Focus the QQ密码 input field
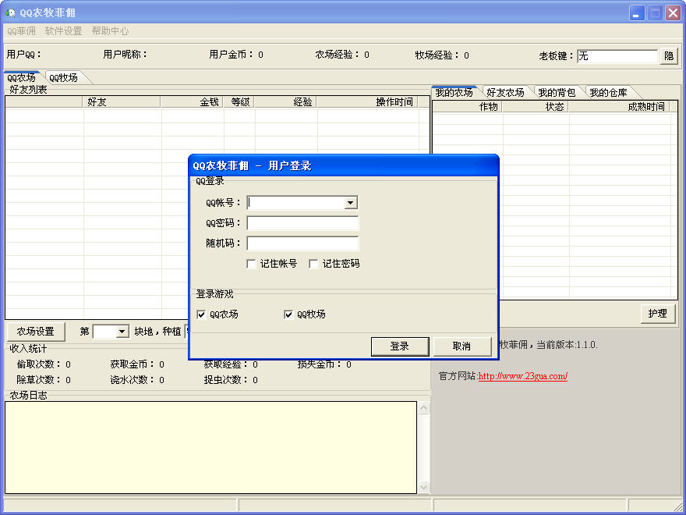The height and width of the screenshot is (515, 686). pyautogui.click(x=302, y=223)
